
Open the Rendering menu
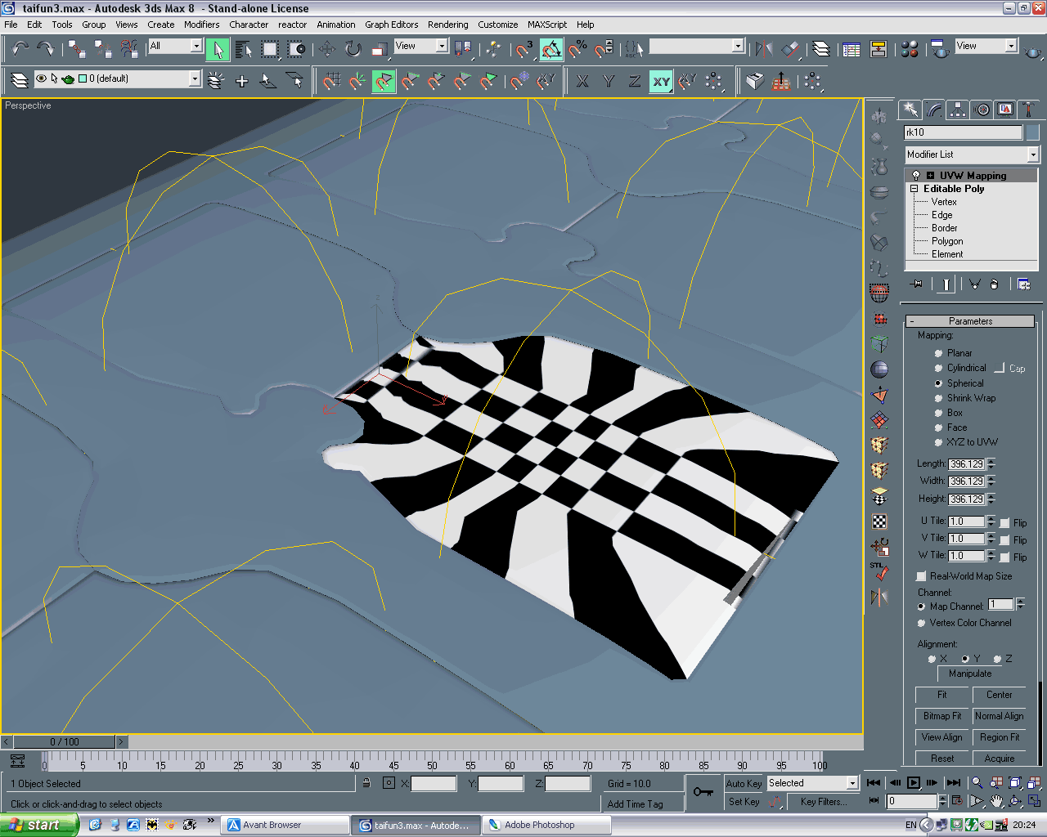point(448,25)
